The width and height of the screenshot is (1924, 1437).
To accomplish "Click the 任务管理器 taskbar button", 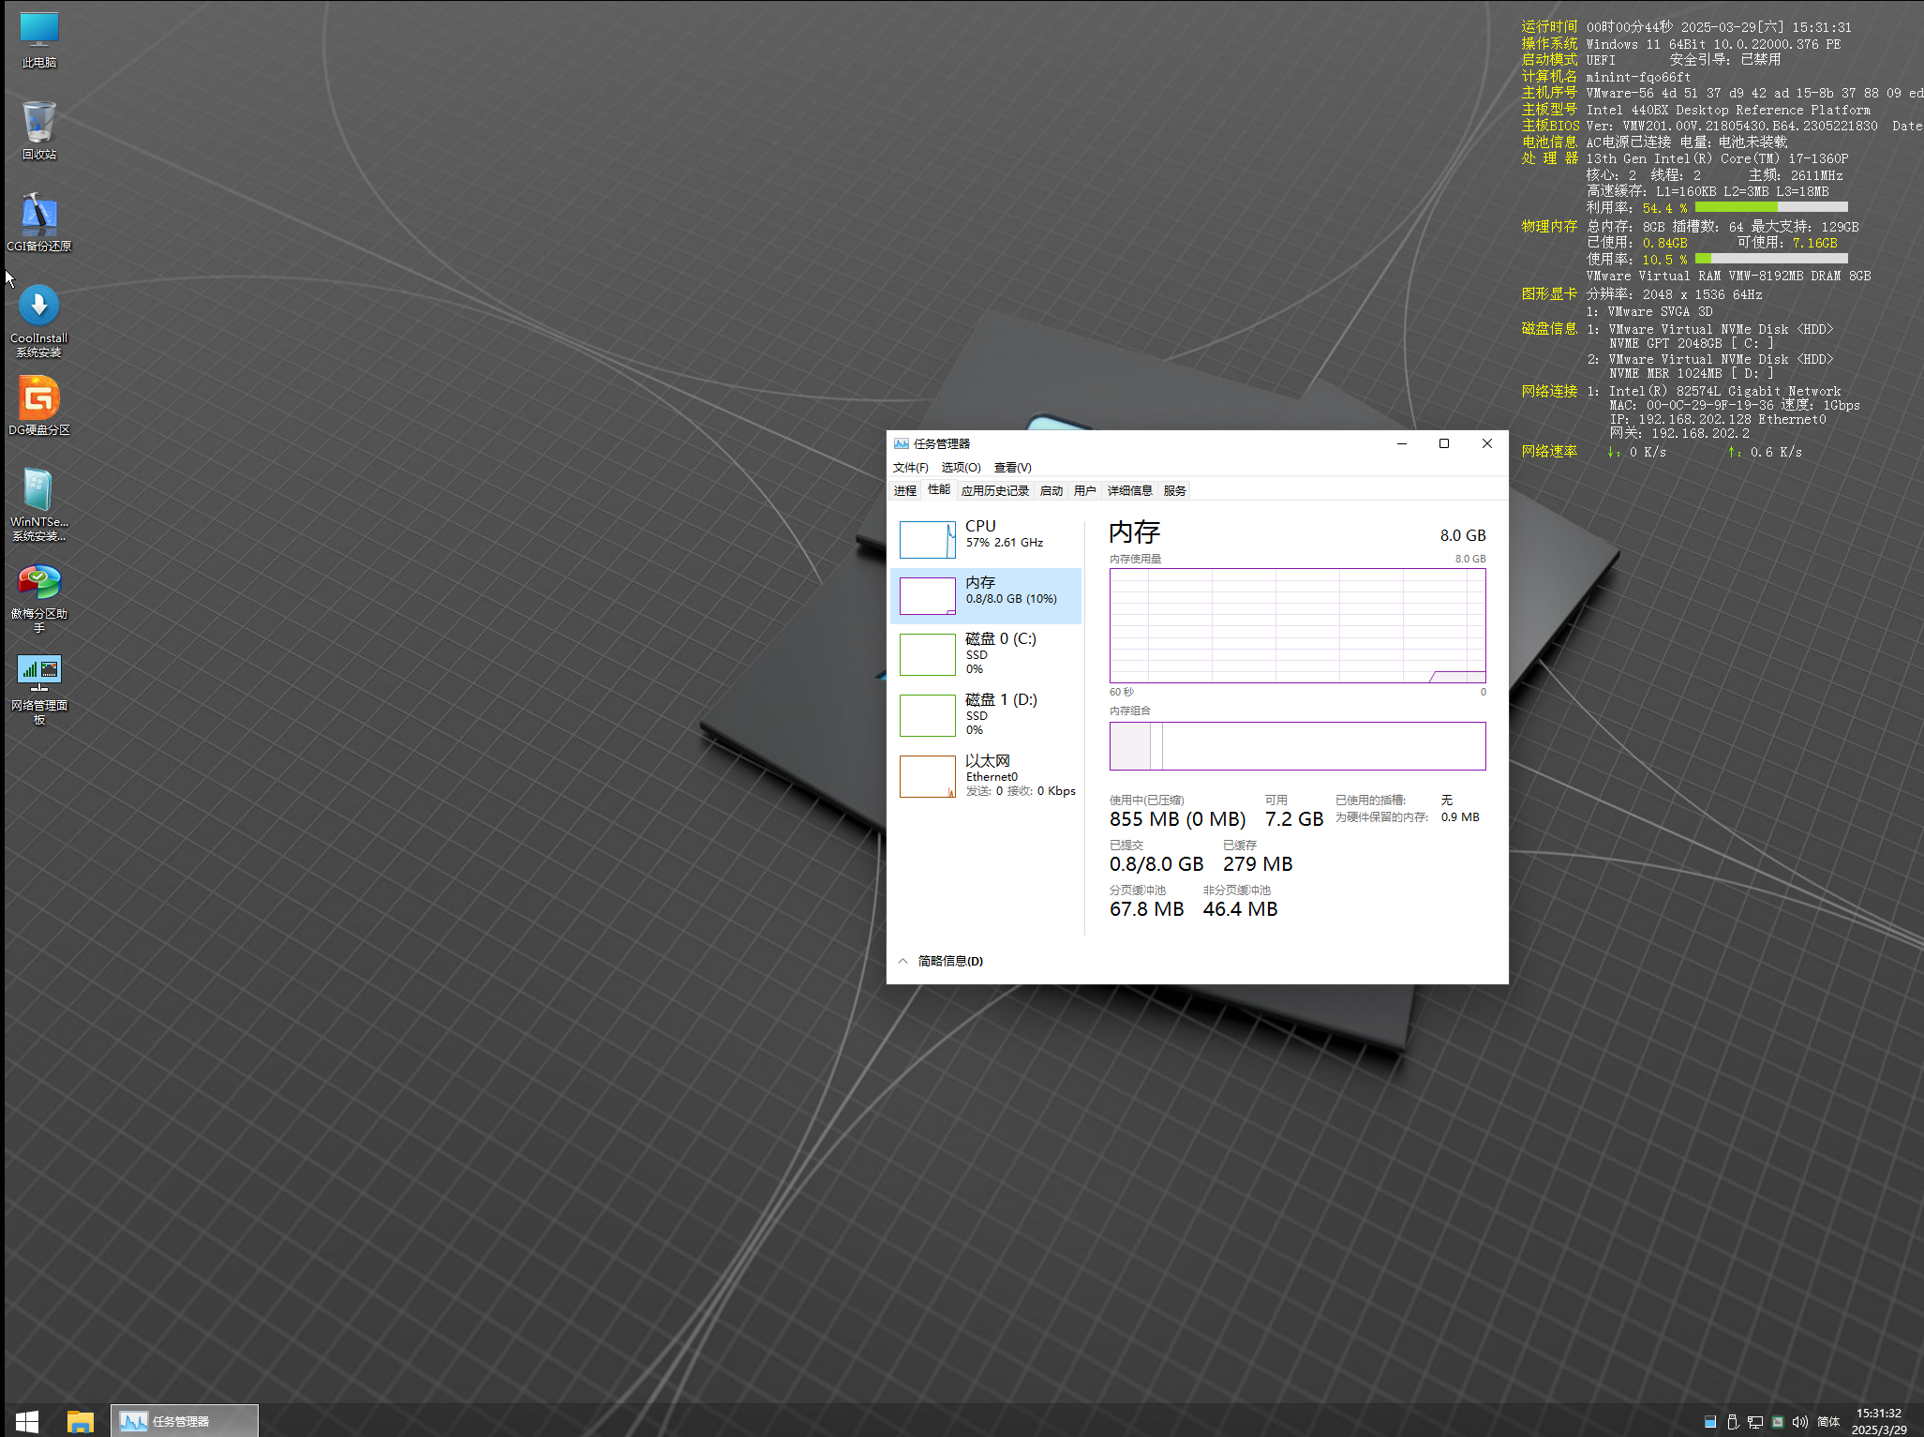I will (185, 1421).
